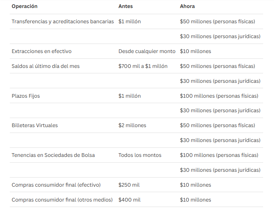Screen dimensions: 274x211
Task: Select Compras consumidor final (otros medios)
Action: coord(62,200)
